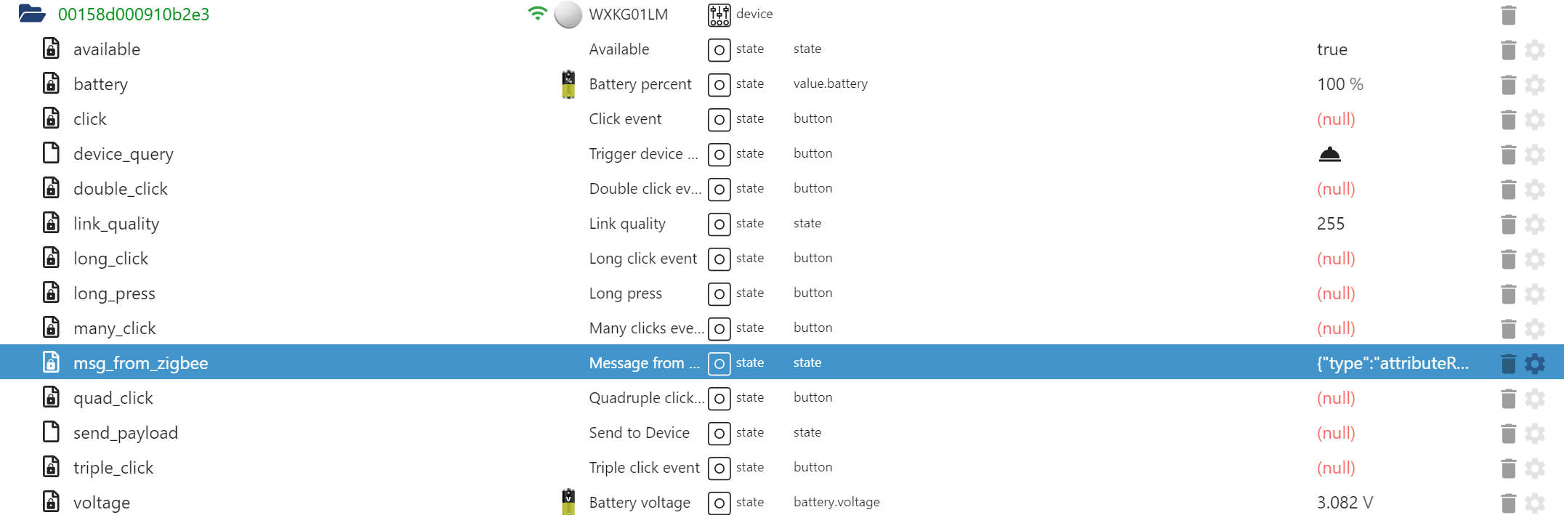Viewport: 1564px width, 515px height.
Task: Open settings gear for long_press state
Action: (x=1534, y=293)
